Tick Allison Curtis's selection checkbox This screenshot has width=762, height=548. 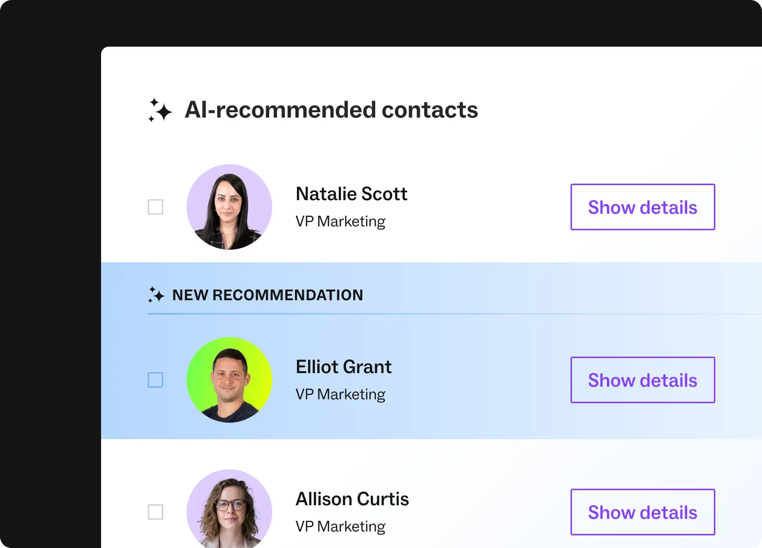pyautogui.click(x=156, y=512)
